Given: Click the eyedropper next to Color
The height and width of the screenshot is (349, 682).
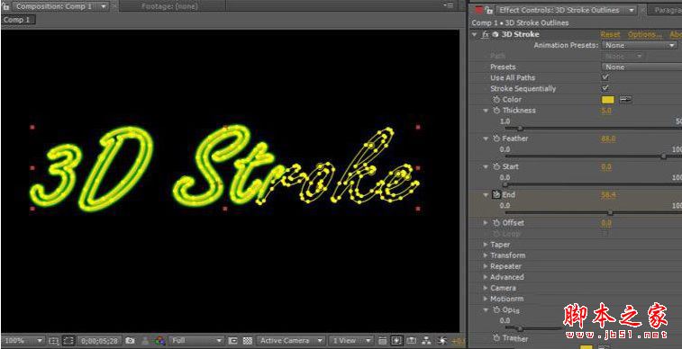Looking at the screenshot, I should (x=625, y=100).
